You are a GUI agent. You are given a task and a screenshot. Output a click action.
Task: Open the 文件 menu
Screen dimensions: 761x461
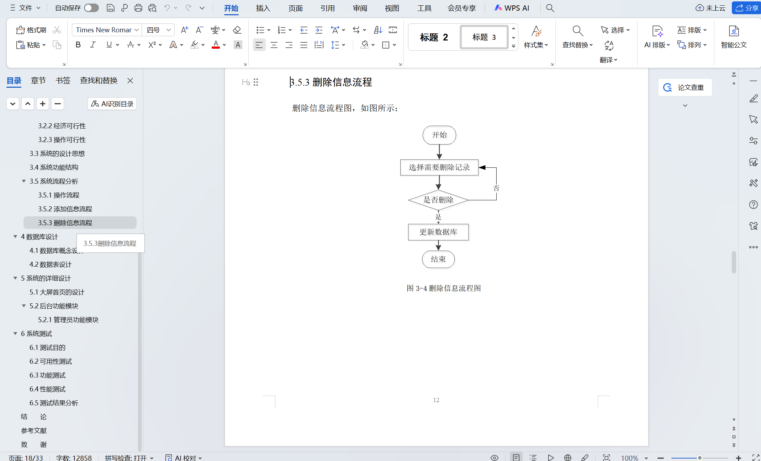[x=25, y=8]
